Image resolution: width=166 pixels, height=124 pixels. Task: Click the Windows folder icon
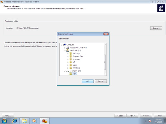[x=71, y=68]
